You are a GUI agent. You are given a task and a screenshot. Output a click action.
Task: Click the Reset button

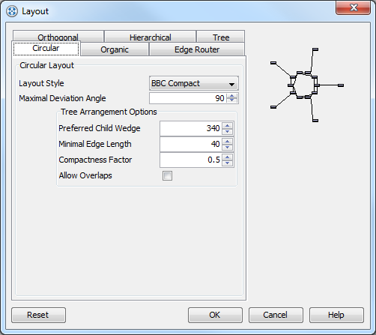pyautogui.click(x=38, y=315)
